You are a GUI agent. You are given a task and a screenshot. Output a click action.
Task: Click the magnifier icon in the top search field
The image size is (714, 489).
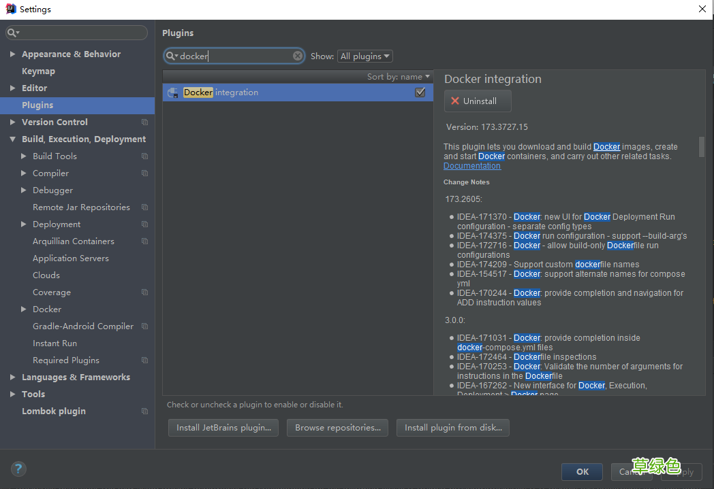coord(12,32)
